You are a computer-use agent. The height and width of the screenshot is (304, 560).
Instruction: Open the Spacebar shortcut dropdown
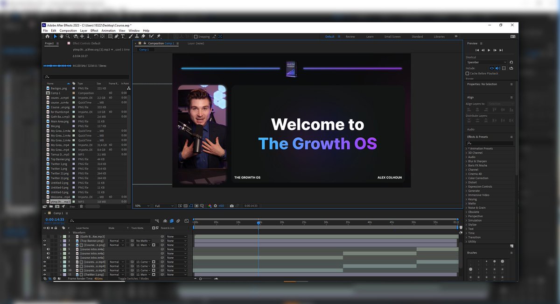click(486, 62)
